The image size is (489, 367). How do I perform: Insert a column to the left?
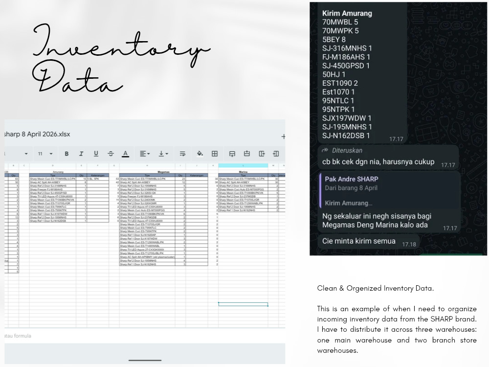(276, 154)
